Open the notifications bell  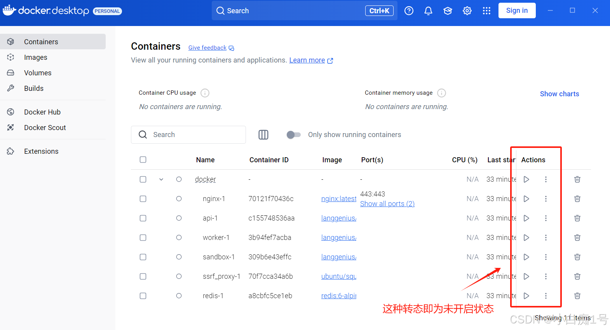(x=428, y=11)
